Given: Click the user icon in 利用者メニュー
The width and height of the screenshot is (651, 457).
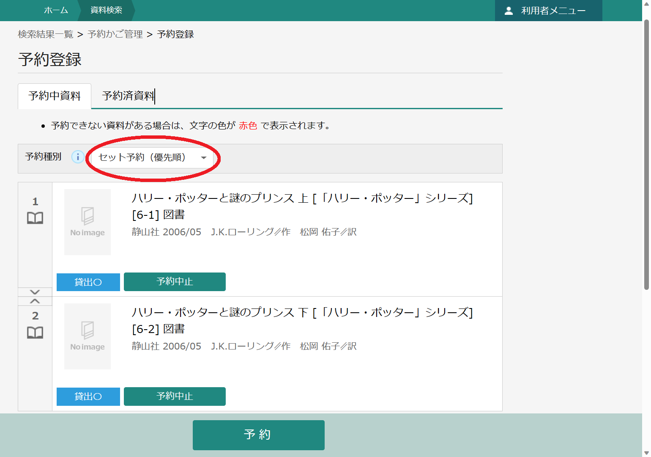Looking at the screenshot, I should click(509, 11).
